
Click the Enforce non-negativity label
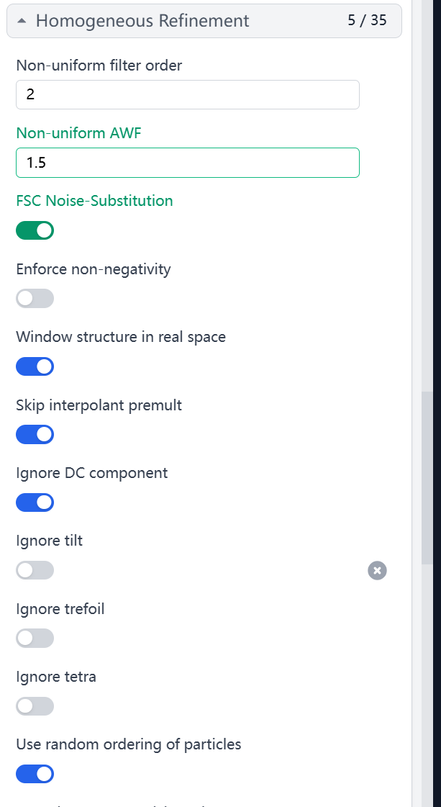[x=94, y=269]
